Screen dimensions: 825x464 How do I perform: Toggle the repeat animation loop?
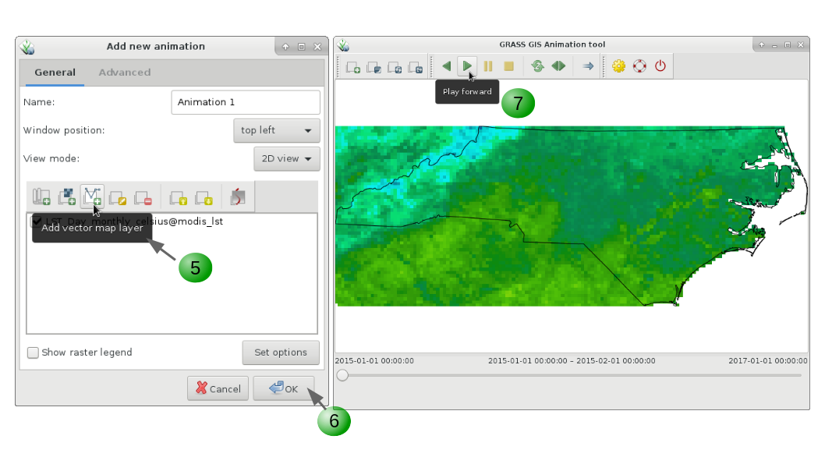click(x=537, y=66)
